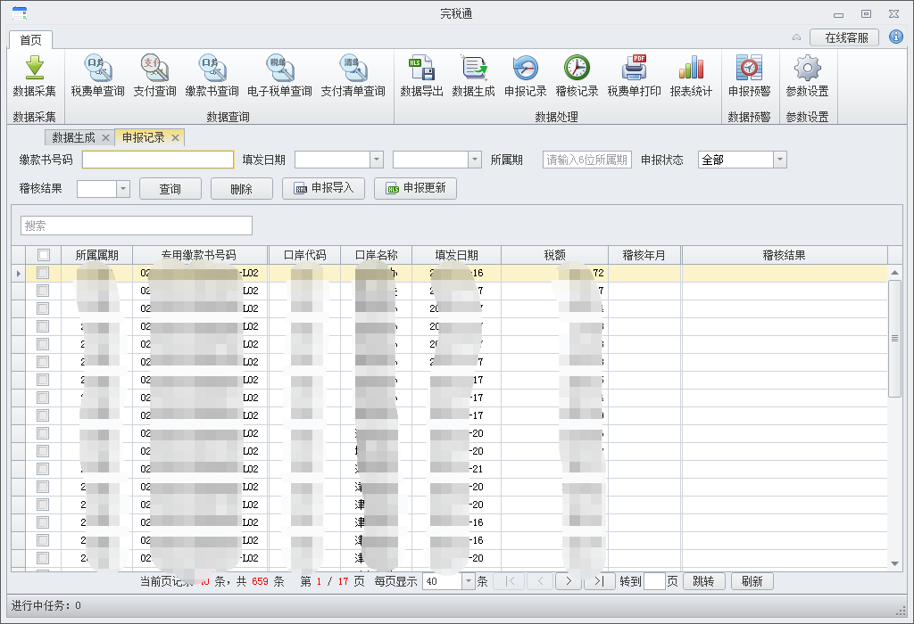Click the 进行中任务: 0 status text
Image resolution: width=914 pixels, height=624 pixels.
[x=46, y=606]
